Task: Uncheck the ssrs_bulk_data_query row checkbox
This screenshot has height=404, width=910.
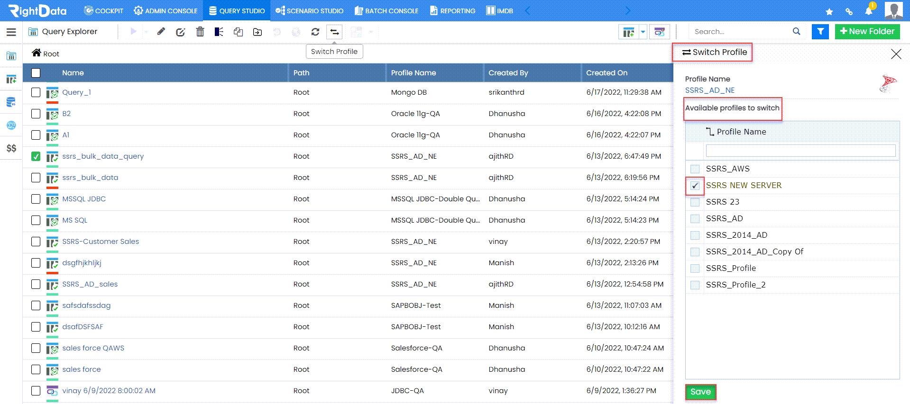Action: pos(36,156)
